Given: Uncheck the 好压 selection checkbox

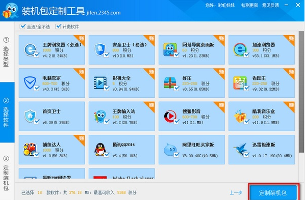Looking at the screenshot, I should [x=176, y=89].
